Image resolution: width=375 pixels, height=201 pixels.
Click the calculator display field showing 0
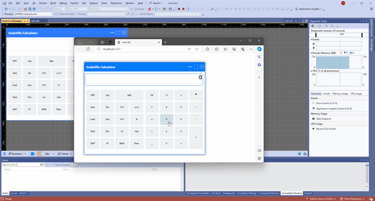144,80
